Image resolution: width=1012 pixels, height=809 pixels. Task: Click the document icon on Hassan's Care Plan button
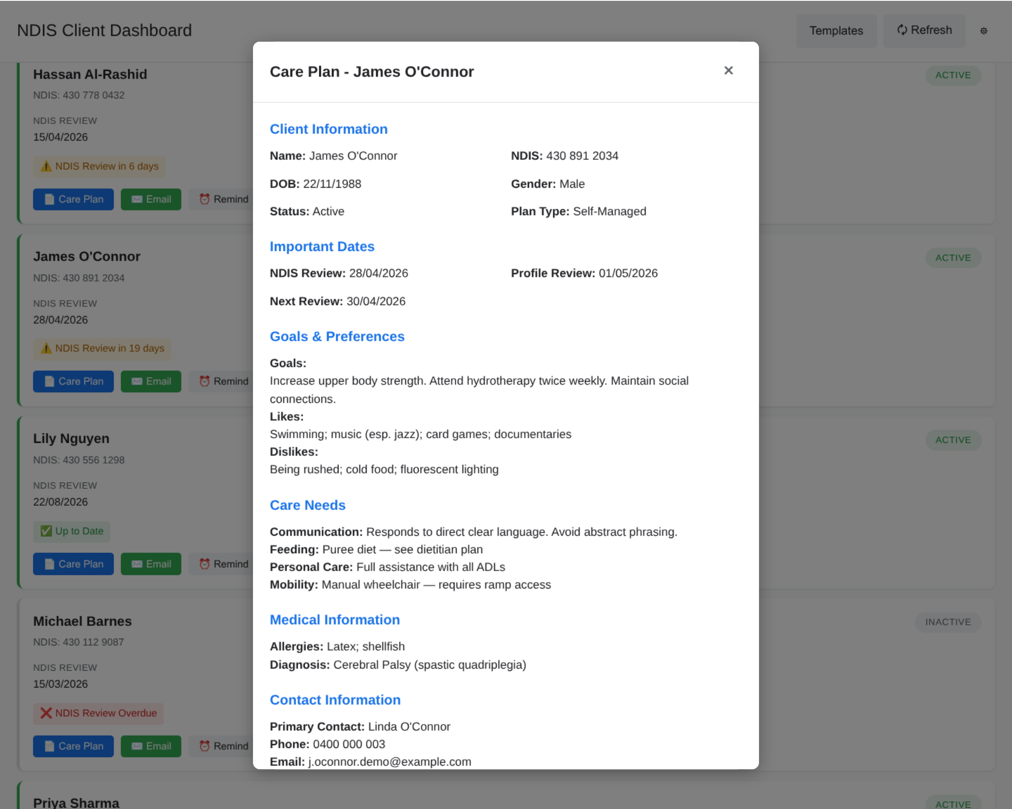49,199
